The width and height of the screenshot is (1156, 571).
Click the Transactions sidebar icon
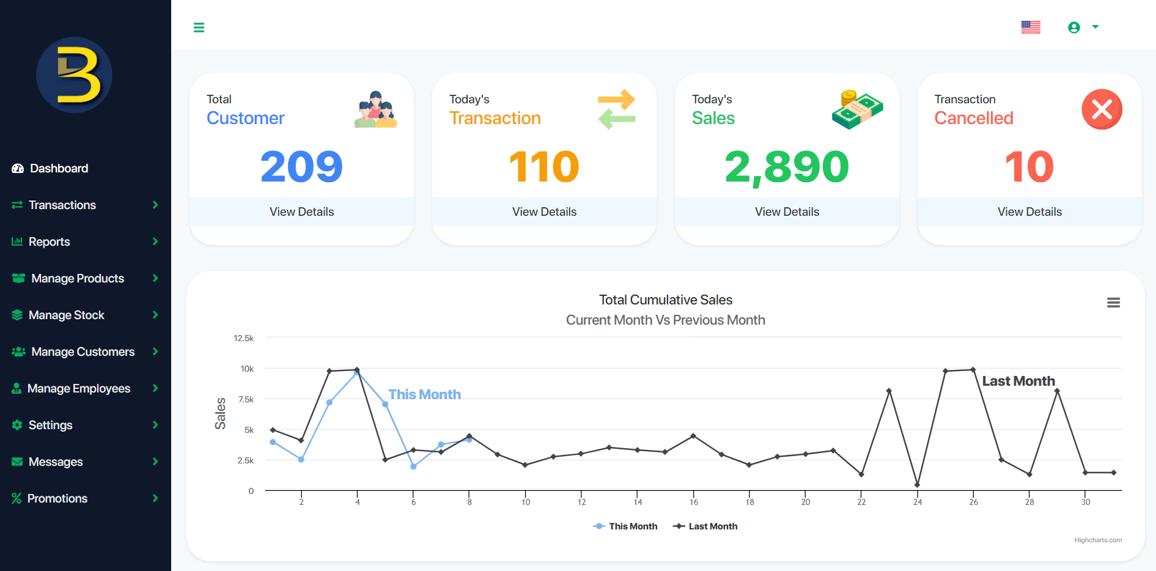(17, 205)
